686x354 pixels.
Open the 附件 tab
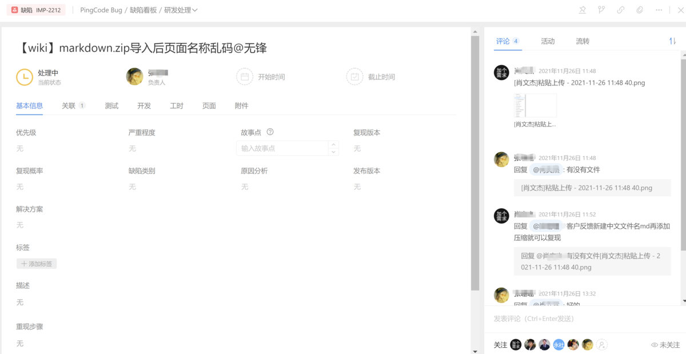(x=241, y=106)
